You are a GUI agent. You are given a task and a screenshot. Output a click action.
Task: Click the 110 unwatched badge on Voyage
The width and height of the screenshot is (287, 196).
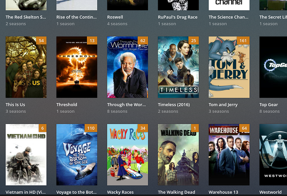pyautogui.click(x=91, y=128)
